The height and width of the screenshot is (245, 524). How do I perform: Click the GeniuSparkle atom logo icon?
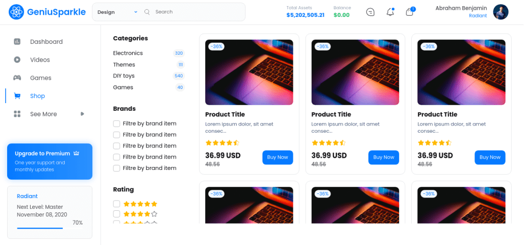coord(16,12)
